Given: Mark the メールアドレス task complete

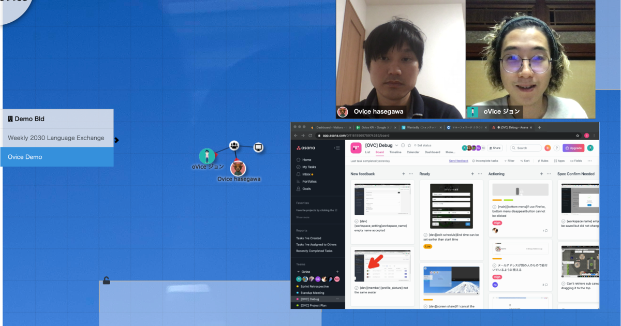Looking at the screenshot, I should [x=495, y=265].
